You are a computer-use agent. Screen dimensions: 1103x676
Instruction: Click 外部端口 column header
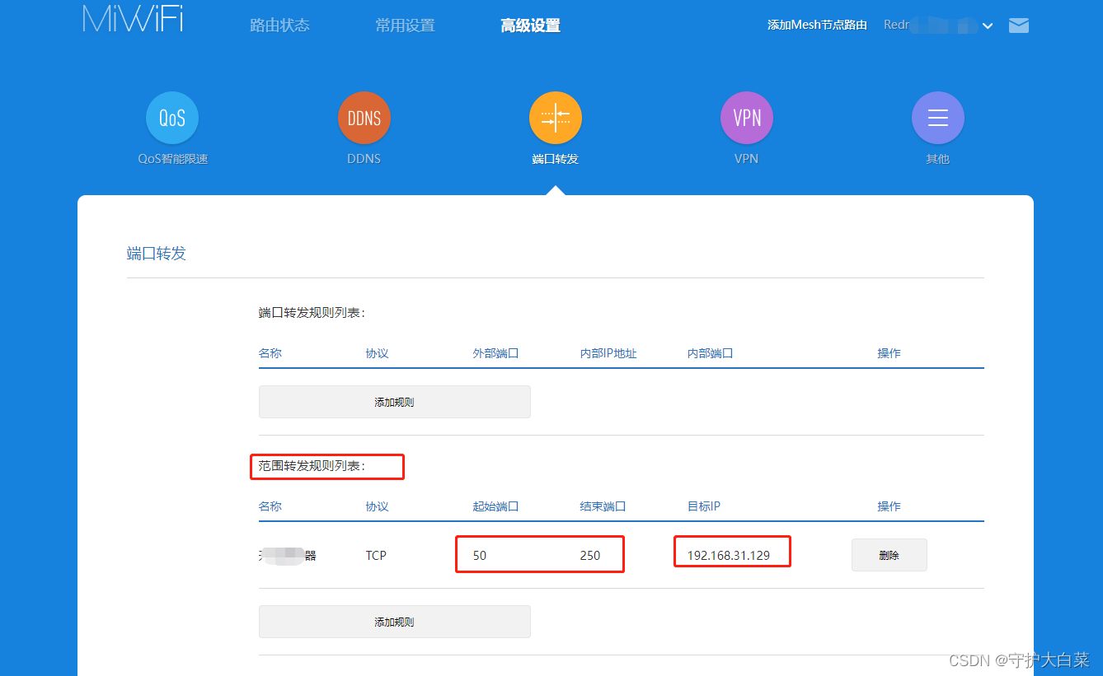(495, 353)
